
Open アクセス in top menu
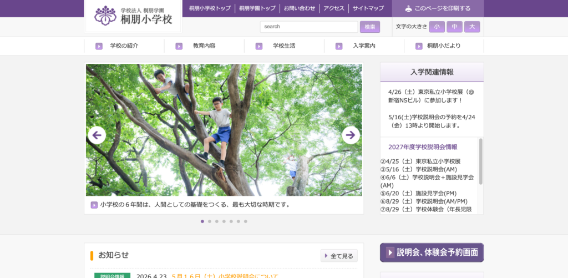[334, 8]
